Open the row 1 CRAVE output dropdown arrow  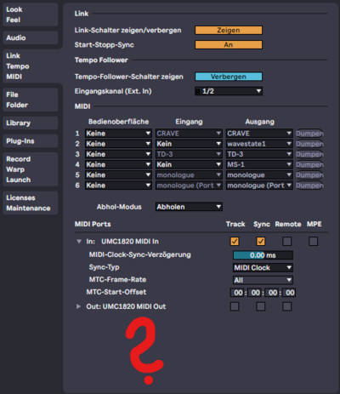pyautogui.click(x=289, y=134)
